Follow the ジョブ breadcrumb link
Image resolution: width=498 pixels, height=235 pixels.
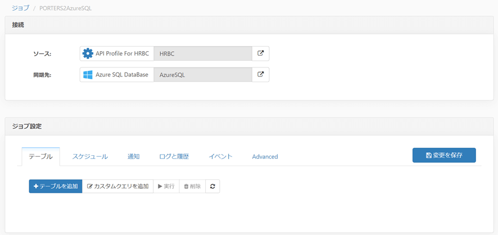20,8
